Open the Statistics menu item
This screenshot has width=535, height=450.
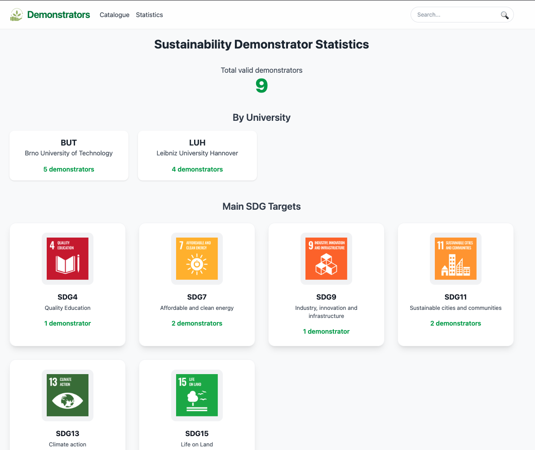coord(149,15)
